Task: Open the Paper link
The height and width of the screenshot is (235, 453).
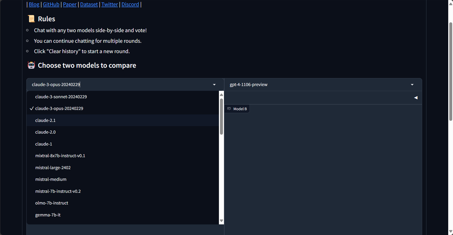Action: click(x=70, y=4)
